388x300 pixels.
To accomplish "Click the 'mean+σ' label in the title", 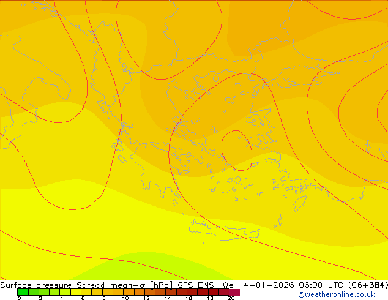I will 127,285.
